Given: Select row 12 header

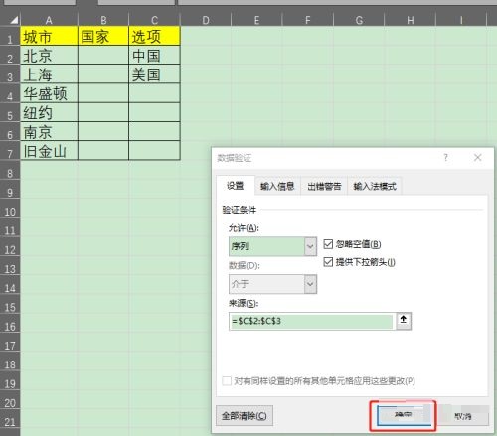Looking at the screenshot, I should [x=10, y=246].
